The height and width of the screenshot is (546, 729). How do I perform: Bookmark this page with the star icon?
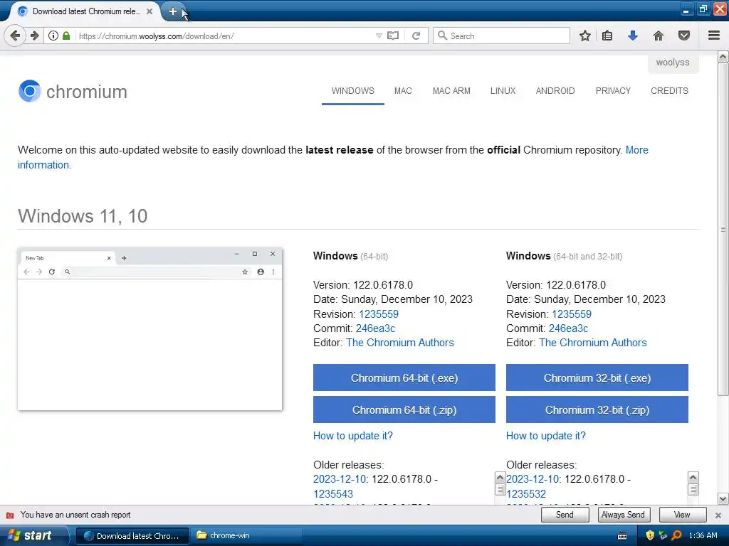coord(585,36)
